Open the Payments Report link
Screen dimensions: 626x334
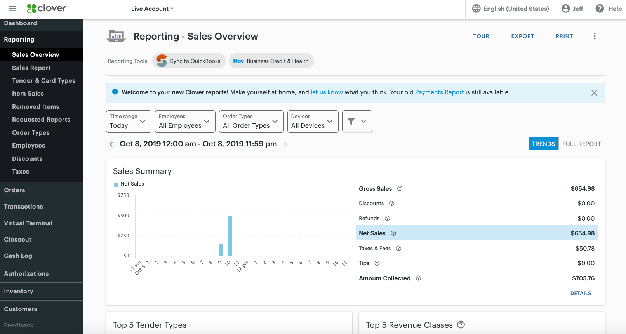(439, 92)
